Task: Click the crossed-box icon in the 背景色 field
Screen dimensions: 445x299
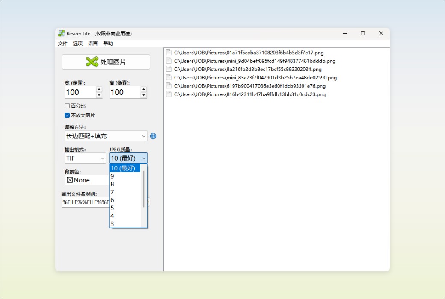Action: 70,179
